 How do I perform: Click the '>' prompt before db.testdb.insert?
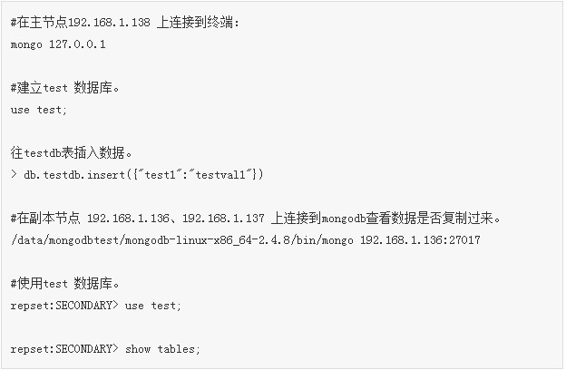click(x=14, y=174)
